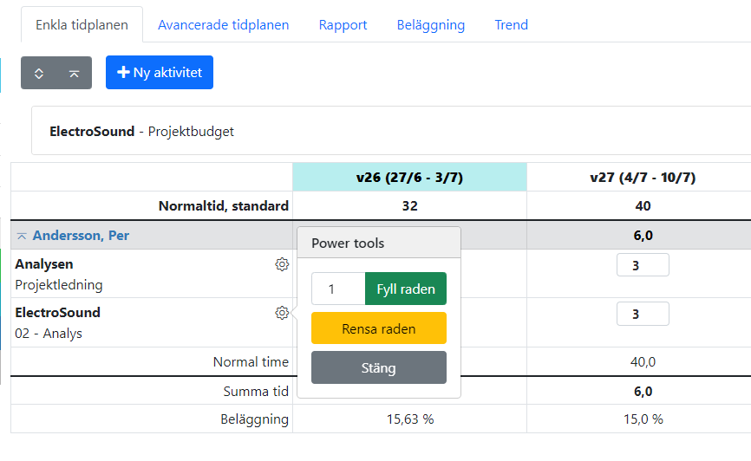Viewport: 751px width, 461px height.
Task: Collapse the Andersson, Per group chevron
Action: tap(22, 236)
